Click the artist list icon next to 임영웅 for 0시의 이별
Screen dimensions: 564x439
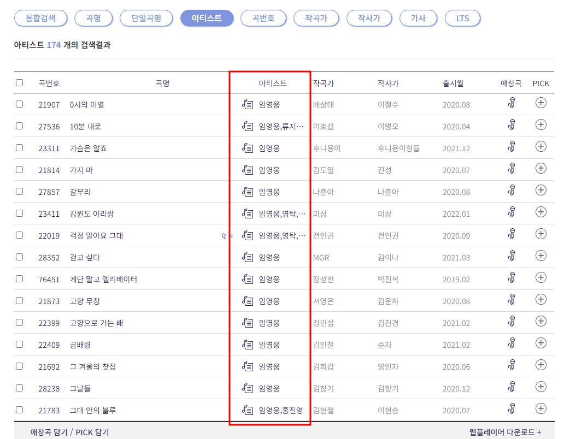[x=249, y=103]
